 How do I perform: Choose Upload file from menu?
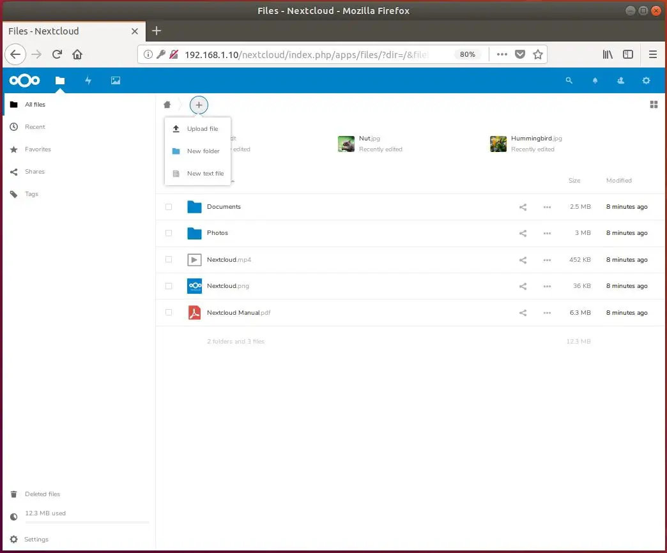[198, 129]
